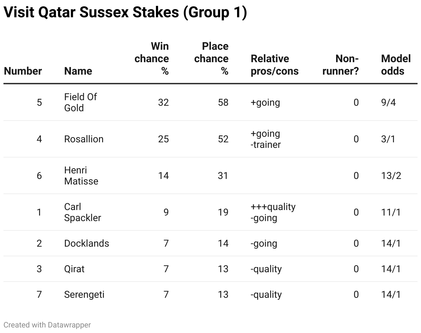Select the Serengeti name cell
Screen dimensions: 421x333
84,294
